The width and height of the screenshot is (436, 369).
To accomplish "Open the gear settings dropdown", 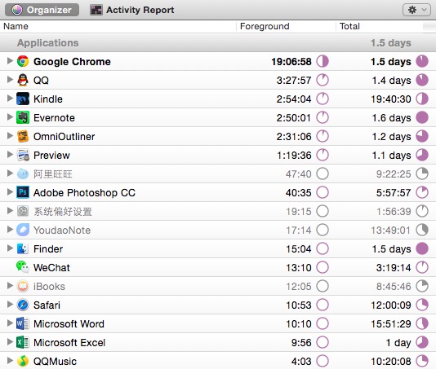I will coord(416,11).
